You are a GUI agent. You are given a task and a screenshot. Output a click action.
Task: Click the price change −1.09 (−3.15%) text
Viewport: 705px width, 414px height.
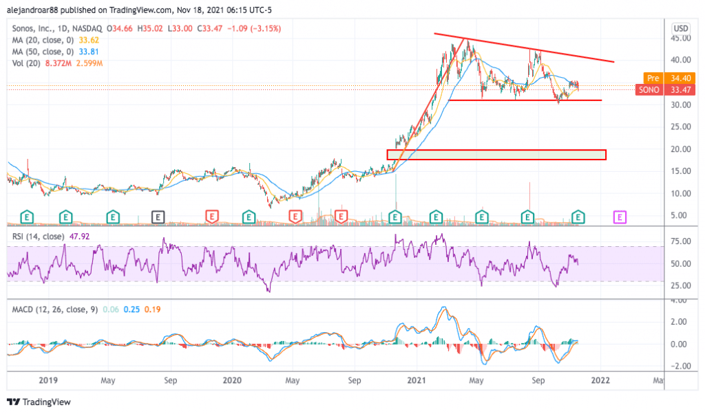[254, 29]
